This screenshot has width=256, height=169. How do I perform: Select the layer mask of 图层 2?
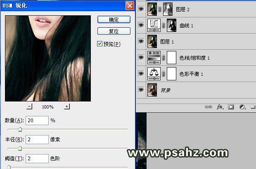[x=168, y=8]
